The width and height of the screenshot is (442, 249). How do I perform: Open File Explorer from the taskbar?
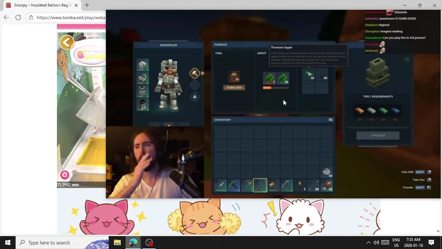click(117, 242)
